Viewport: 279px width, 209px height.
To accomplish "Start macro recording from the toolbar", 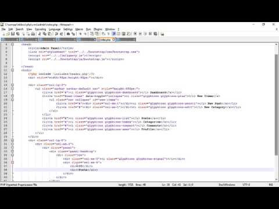I will (135, 34).
